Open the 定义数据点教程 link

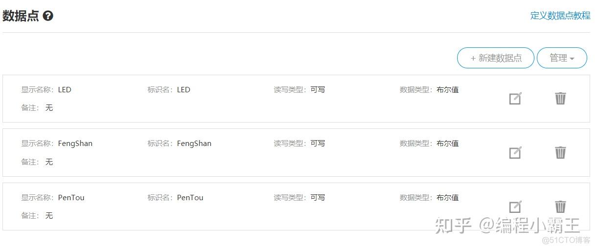pos(560,16)
